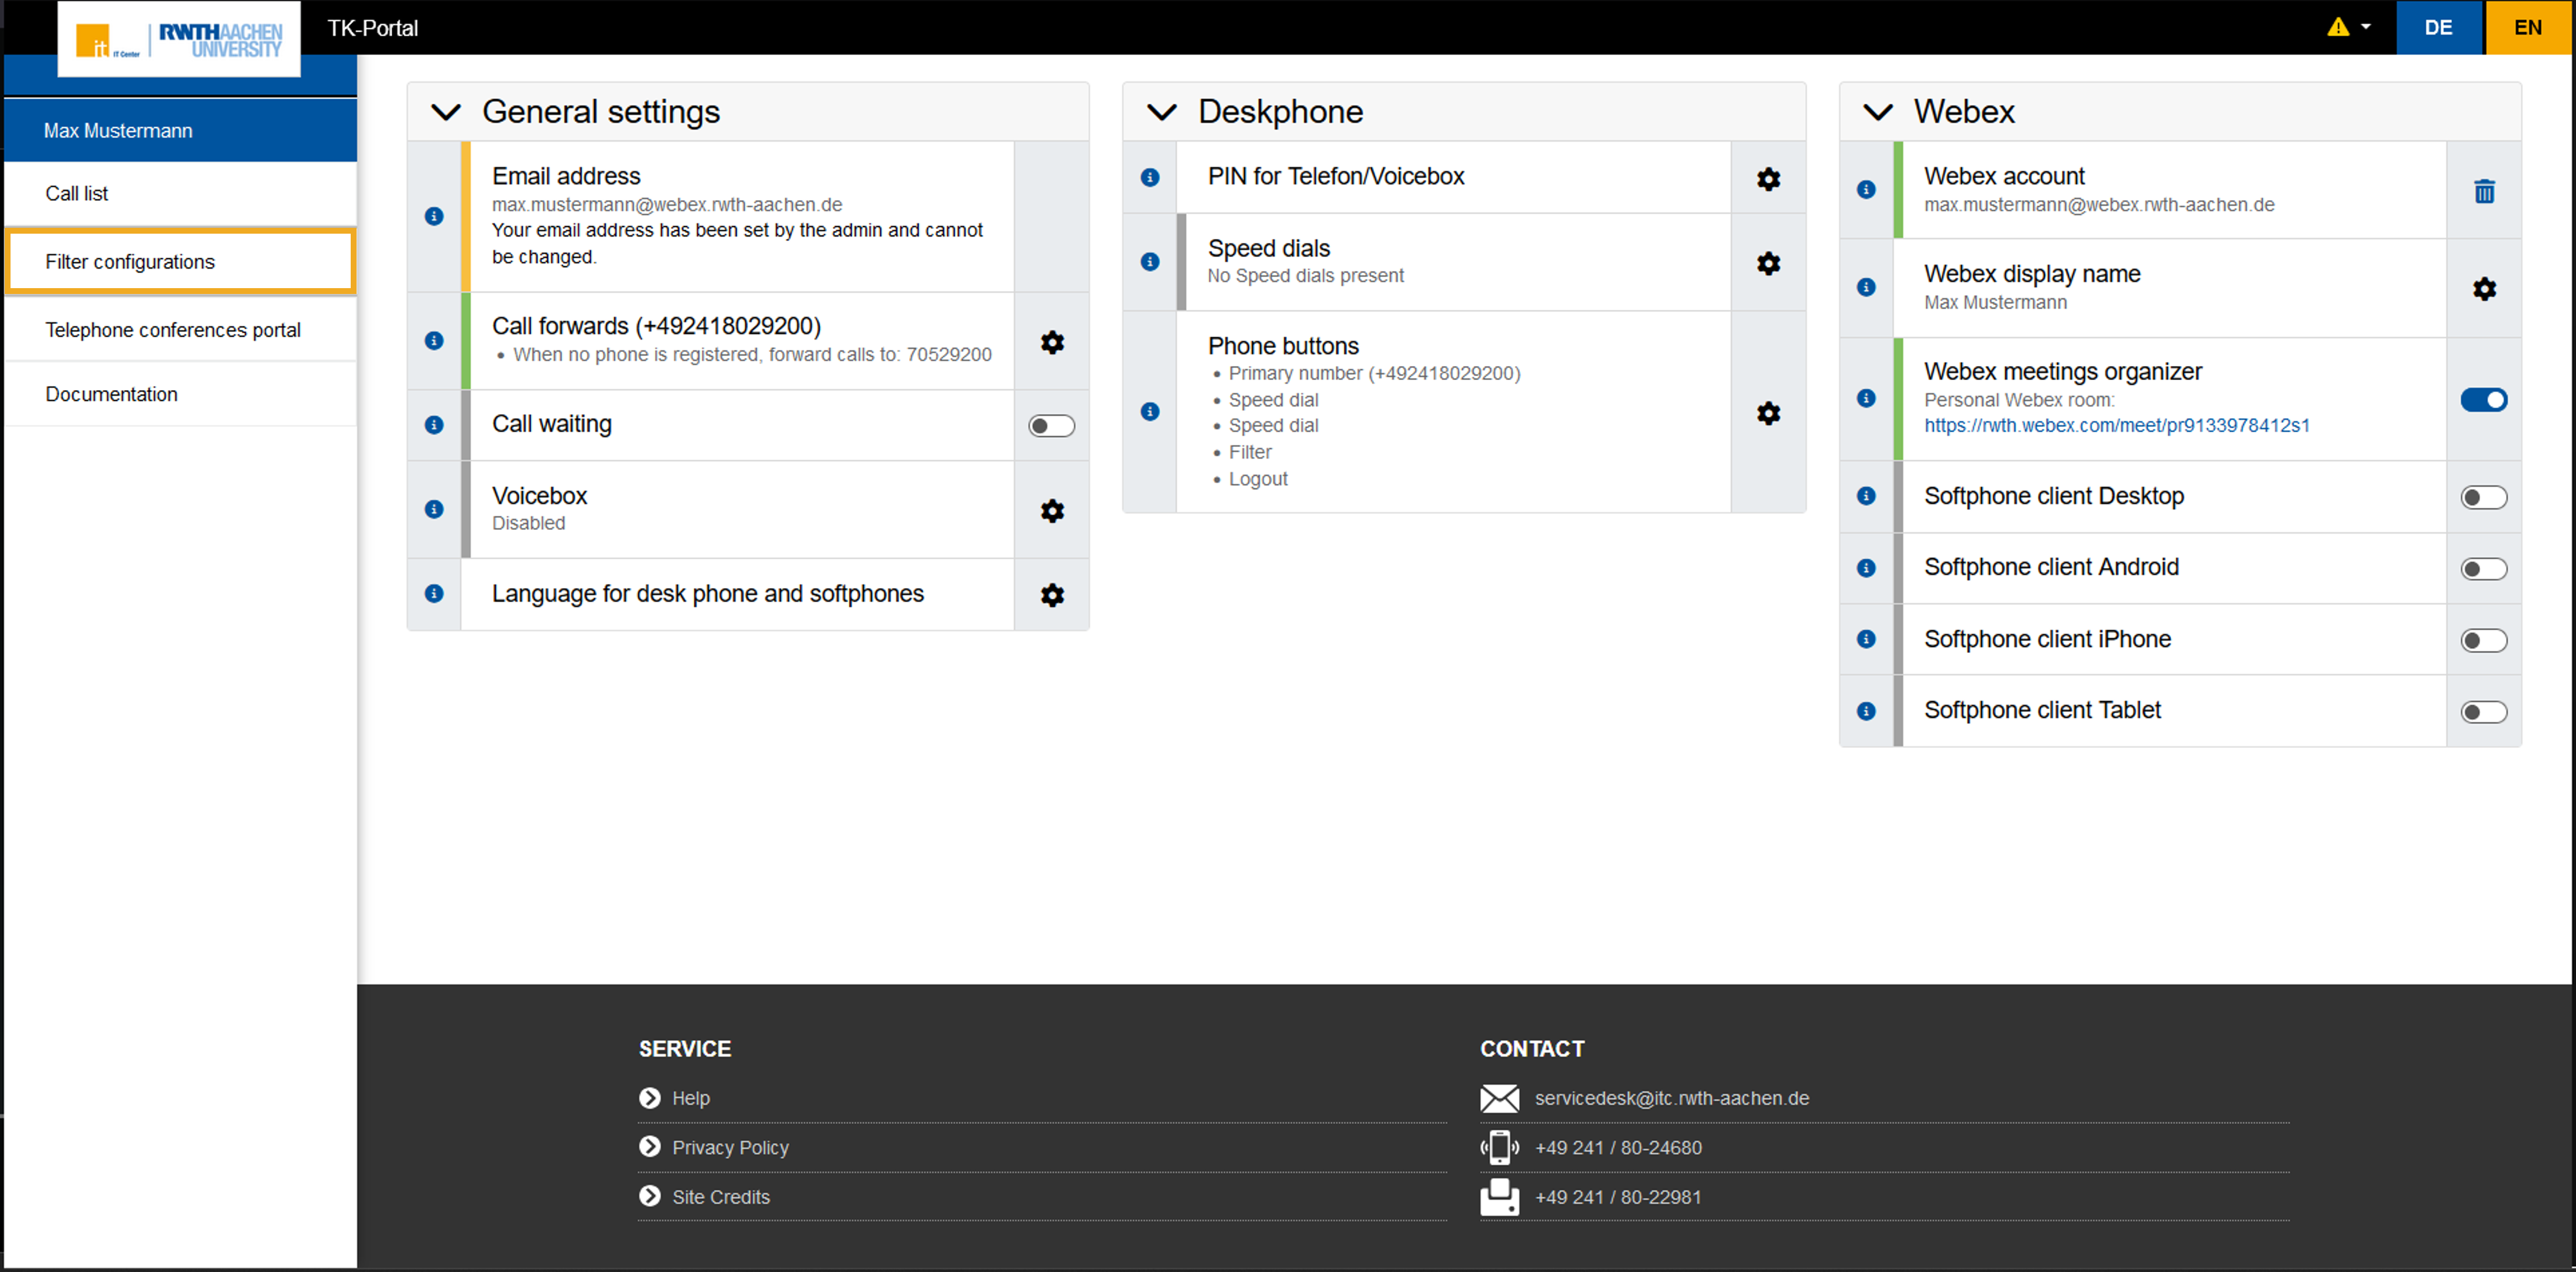This screenshot has width=2576, height=1272.
Task: Open the warning triangle dropdown in the header
Action: (2349, 27)
